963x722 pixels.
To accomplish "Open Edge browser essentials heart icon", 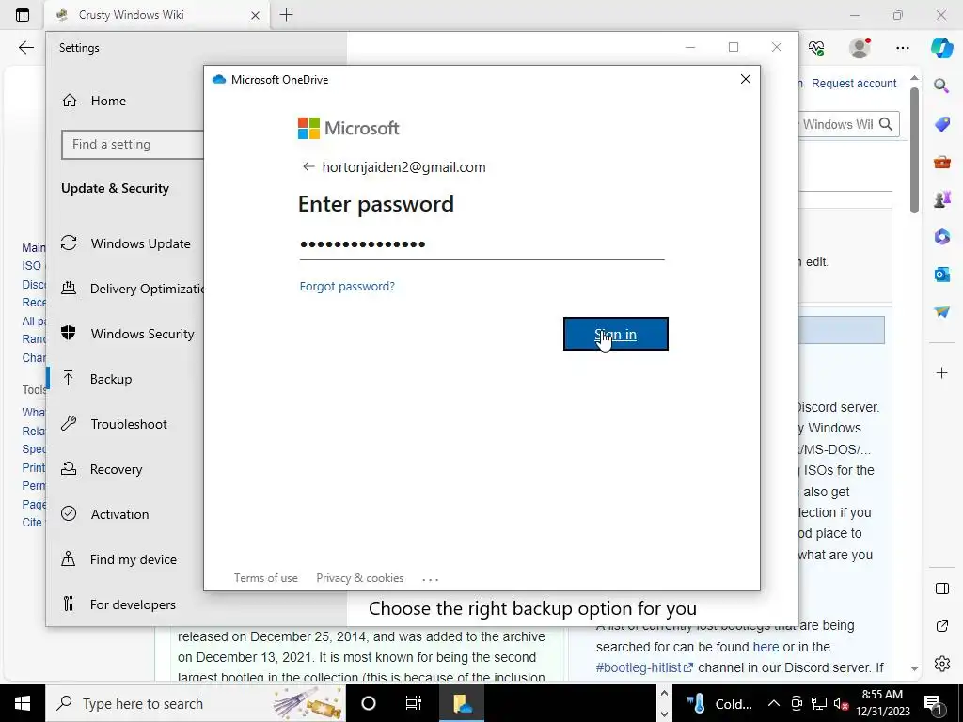I will pos(816,48).
